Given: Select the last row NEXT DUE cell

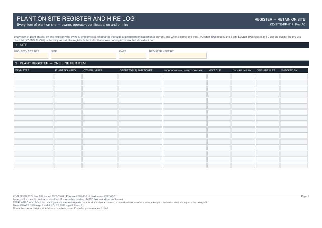Looking at the screenshot, I should [219, 165].
